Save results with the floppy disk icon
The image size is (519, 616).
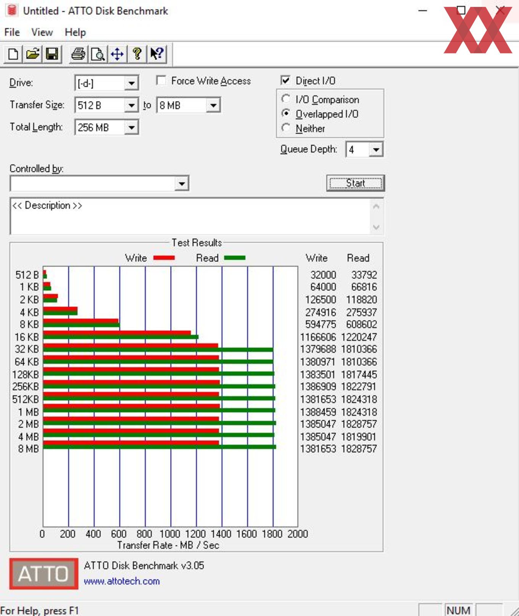(x=52, y=54)
